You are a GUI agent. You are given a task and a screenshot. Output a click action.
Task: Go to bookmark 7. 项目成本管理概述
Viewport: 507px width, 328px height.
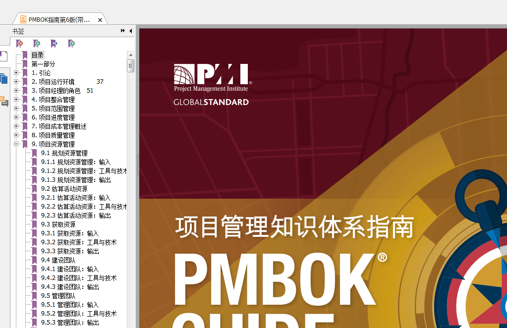pyautogui.click(x=59, y=126)
